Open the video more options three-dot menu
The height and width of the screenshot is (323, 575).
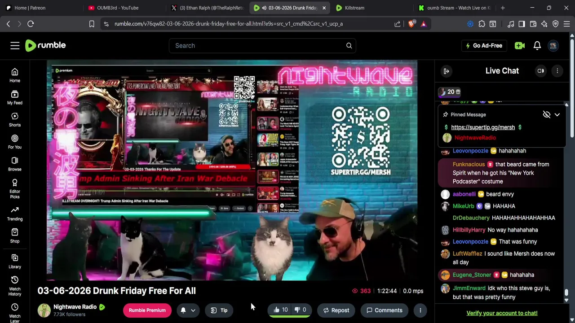coord(420,310)
